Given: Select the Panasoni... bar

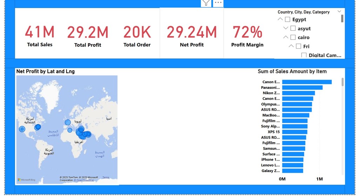Looking at the screenshot, I should [x=303, y=87].
